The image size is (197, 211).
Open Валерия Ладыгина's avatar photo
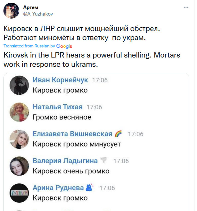pyautogui.click(x=19, y=166)
